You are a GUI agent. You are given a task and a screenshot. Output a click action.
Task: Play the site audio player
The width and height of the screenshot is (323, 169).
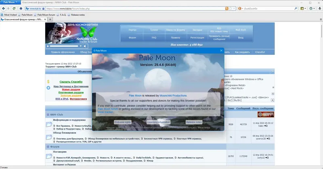coord(48,46)
